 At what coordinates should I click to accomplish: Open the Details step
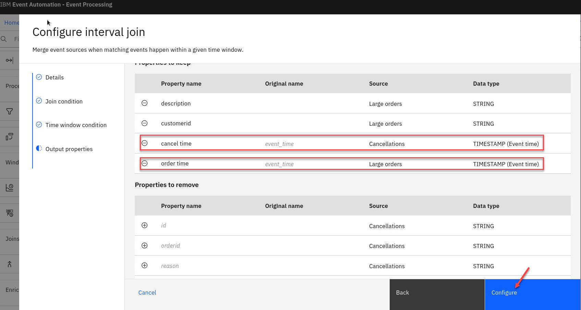click(x=55, y=77)
